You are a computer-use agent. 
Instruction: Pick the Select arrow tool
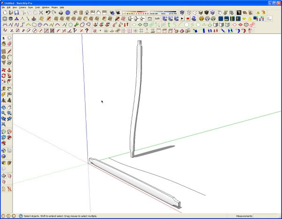click(x=3, y=38)
